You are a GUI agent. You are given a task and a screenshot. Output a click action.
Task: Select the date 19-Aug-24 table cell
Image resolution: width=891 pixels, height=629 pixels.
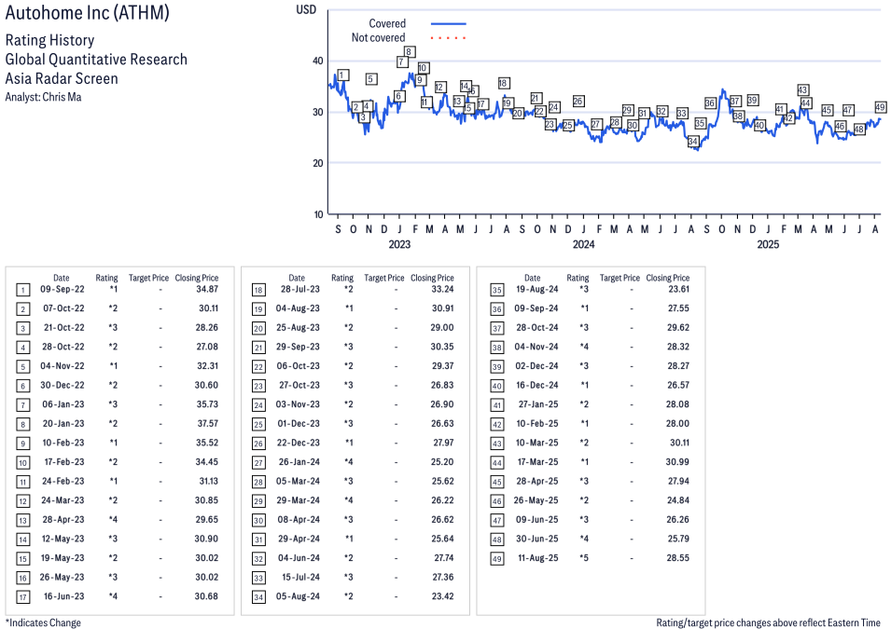tap(537, 289)
